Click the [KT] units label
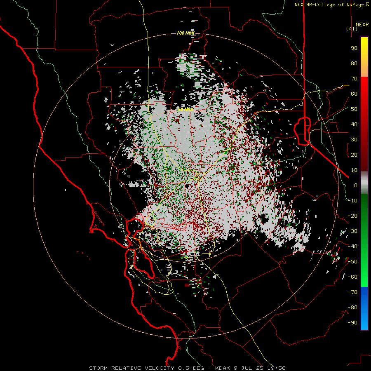371x371 pixels. (352, 28)
